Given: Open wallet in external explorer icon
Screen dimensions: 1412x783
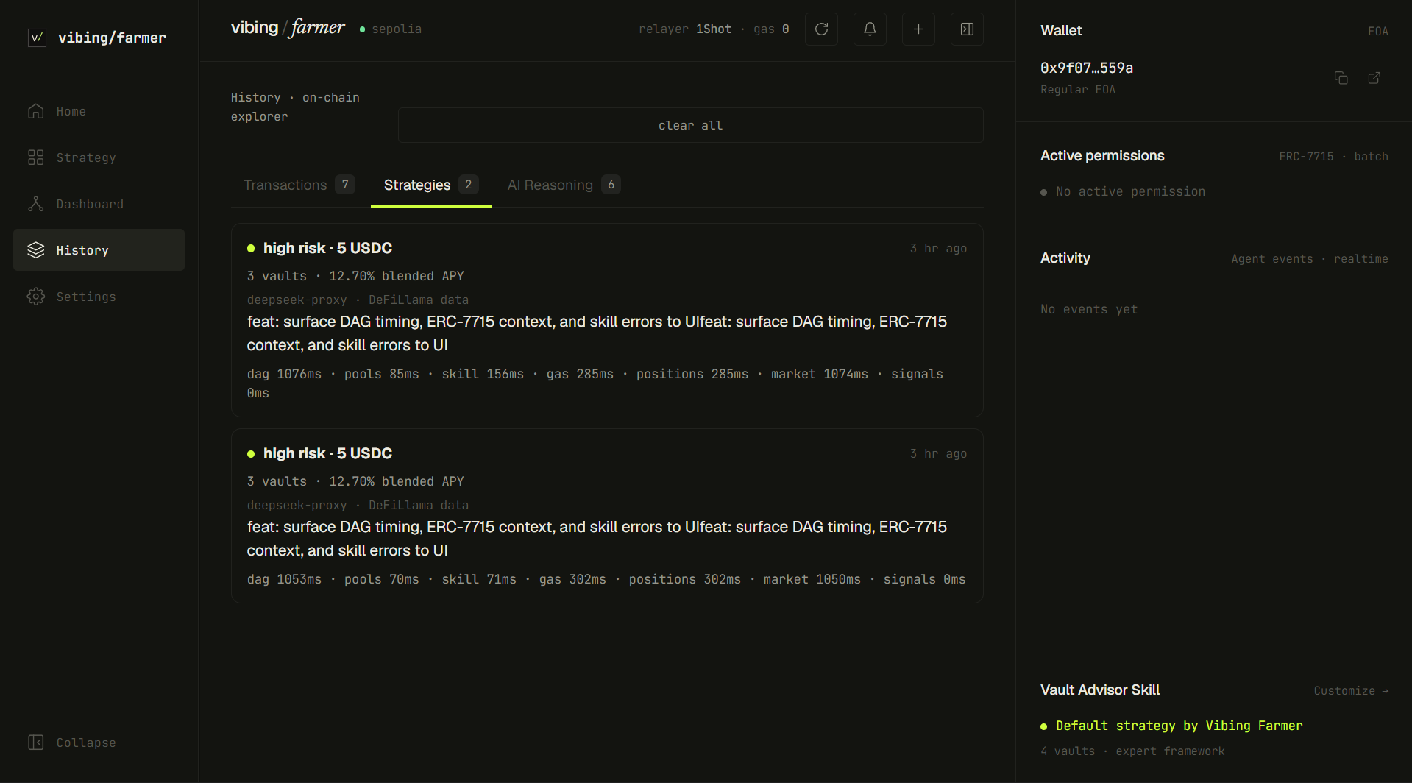Looking at the screenshot, I should 1374,78.
